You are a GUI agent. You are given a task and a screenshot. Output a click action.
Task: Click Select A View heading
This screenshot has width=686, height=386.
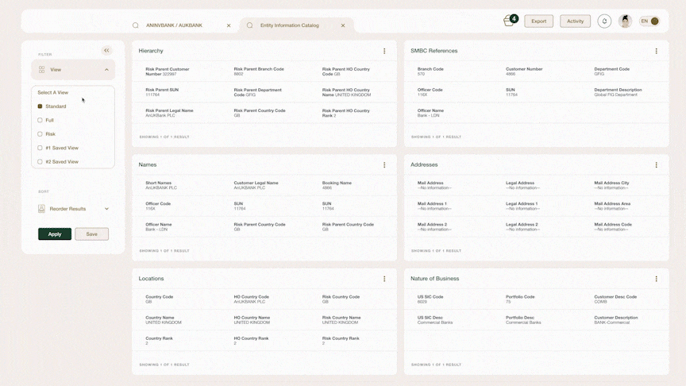pyautogui.click(x=53, y=92)
